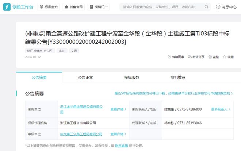Click 更多联系人 link
The image size is (241, 151).
tap(221, 109)
